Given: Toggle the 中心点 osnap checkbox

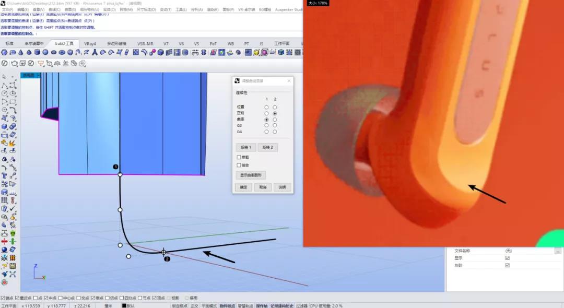Looking at the screenshot, I should [x=61, y=298].
